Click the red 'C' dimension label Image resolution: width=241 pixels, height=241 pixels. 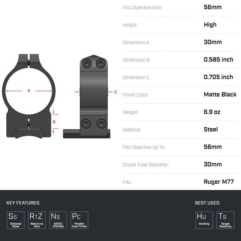(x=115, y=92)
